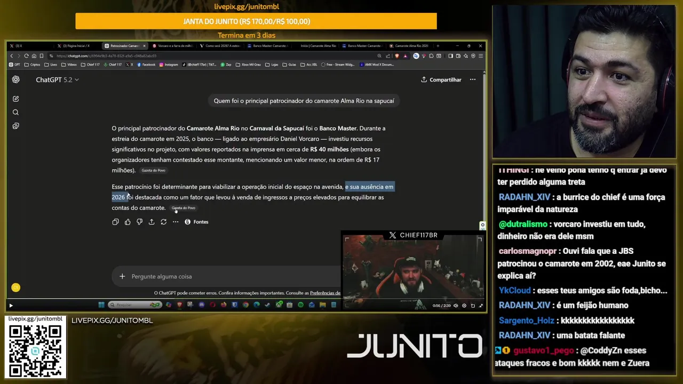Click the Compartilhar share button
Viewport: 683px width, 384px height.
click(441, 79)
